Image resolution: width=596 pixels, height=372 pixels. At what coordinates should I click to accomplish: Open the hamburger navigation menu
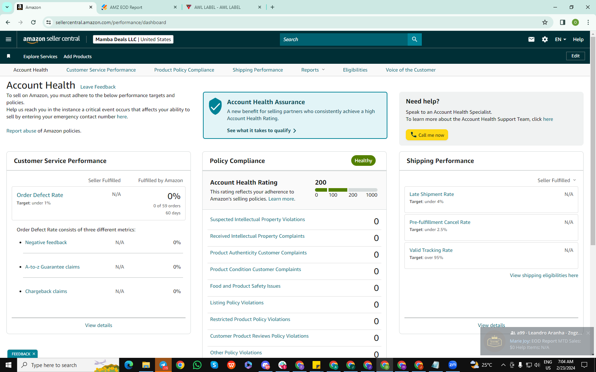[x=9, y=39]
